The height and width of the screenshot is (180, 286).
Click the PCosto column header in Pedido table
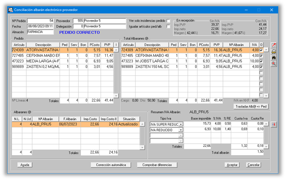(x=94, y=45)
